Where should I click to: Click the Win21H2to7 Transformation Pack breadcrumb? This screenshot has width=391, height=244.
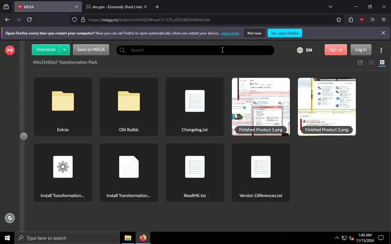tap(65, 62)
